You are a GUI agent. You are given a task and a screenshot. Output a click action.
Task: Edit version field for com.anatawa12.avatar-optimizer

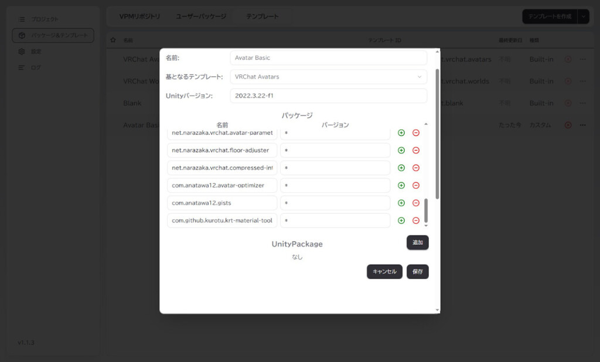click(335, 185)
